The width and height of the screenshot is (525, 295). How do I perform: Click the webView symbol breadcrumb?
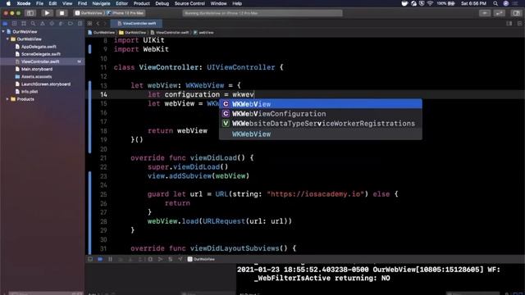[x=203, y=33]
